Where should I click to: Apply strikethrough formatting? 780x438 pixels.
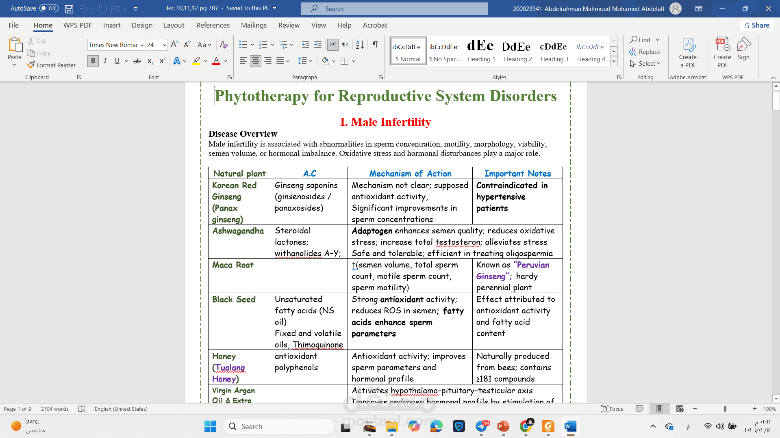click(137, 61)
